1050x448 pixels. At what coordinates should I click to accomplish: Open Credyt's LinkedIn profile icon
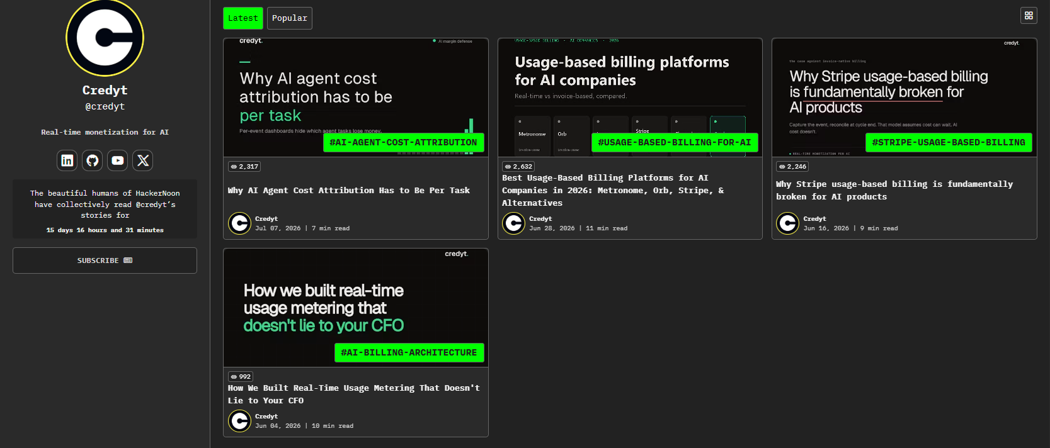click(x=67, y=160)
